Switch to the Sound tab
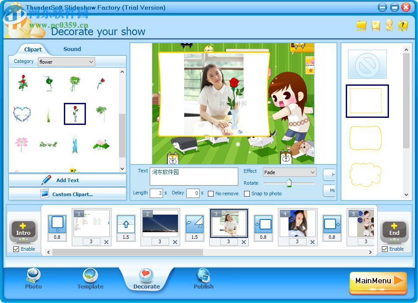 point(72,49)
